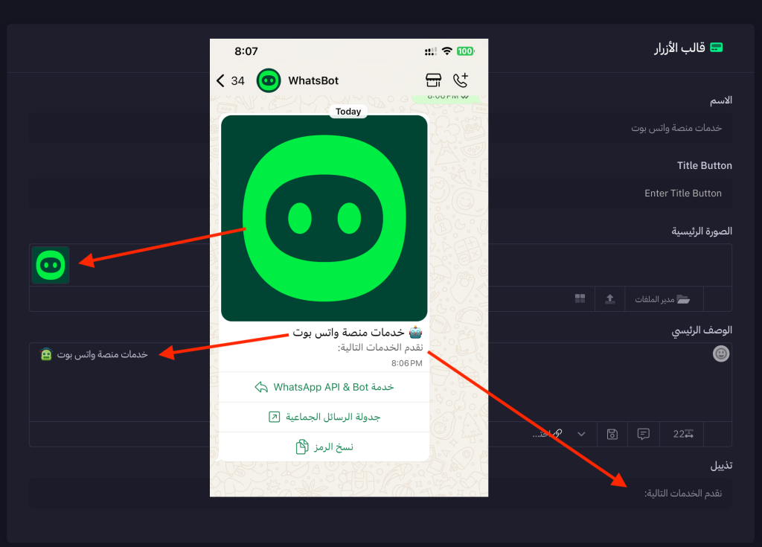Image resolution: width=762 pixels, height=547 pixels.
Task: Click the speech bubble template icon
Action: (644, 434)
